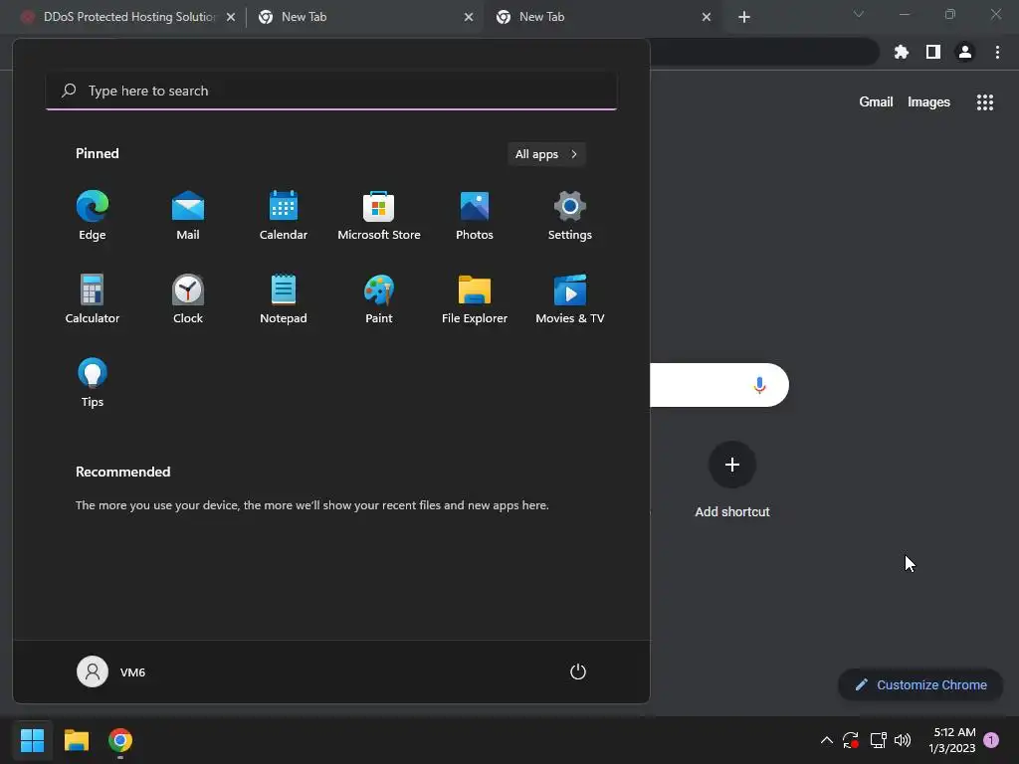Viewport: 1019px width, 764px height.
Task: Show hidden system tray icons
Action: pos(827,740)
